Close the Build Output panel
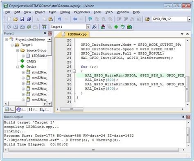 pyautogui.click(x=188, y=117)
